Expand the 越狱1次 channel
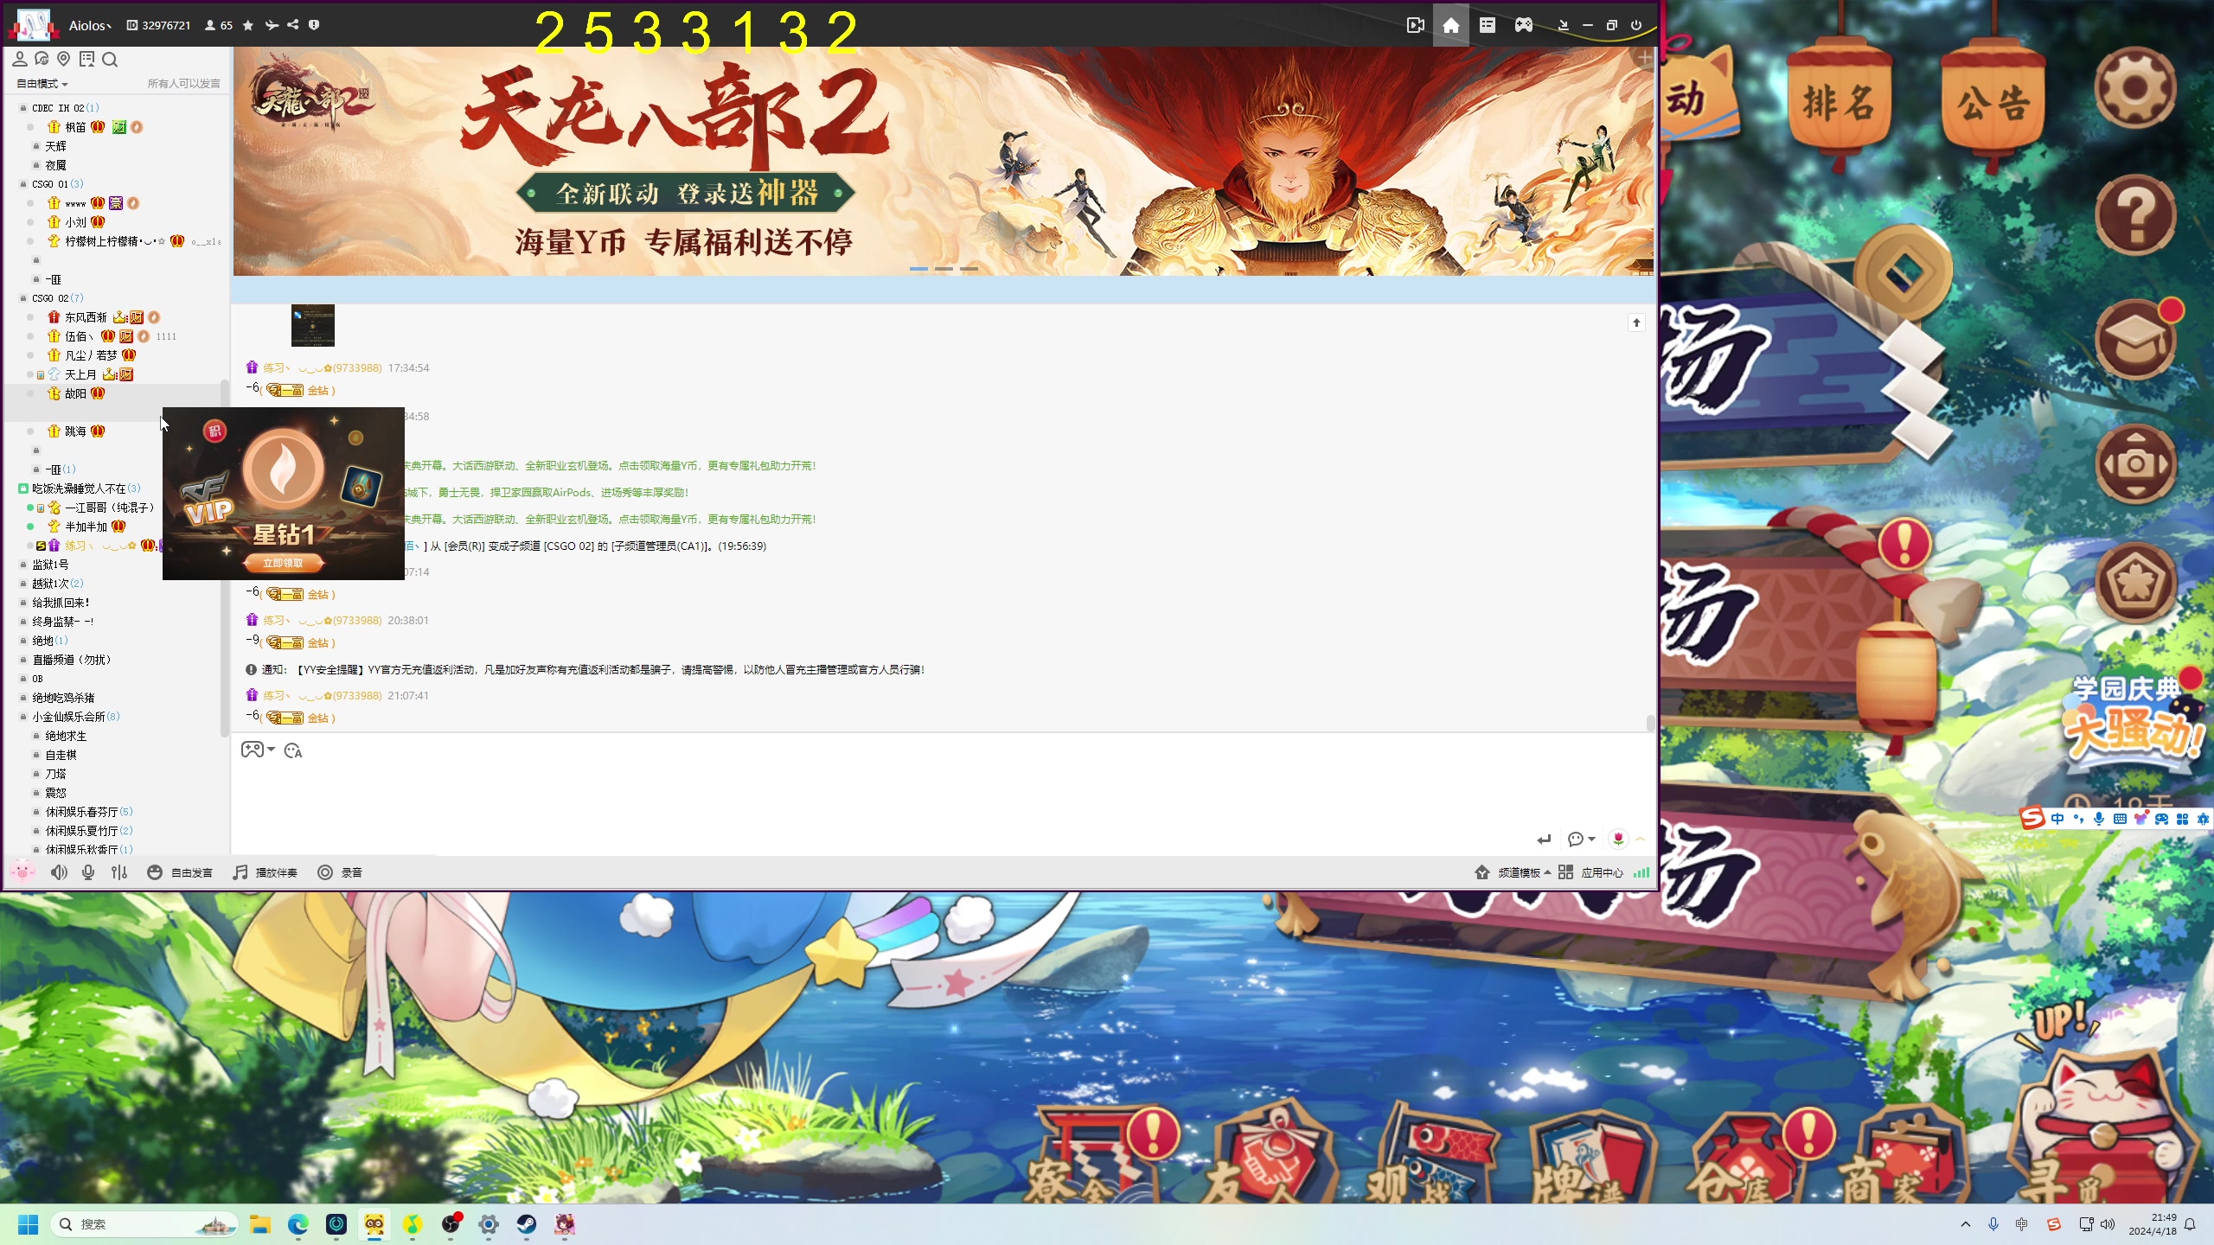The width and height of the screenshot is (2214, 1245). [23, 584]
